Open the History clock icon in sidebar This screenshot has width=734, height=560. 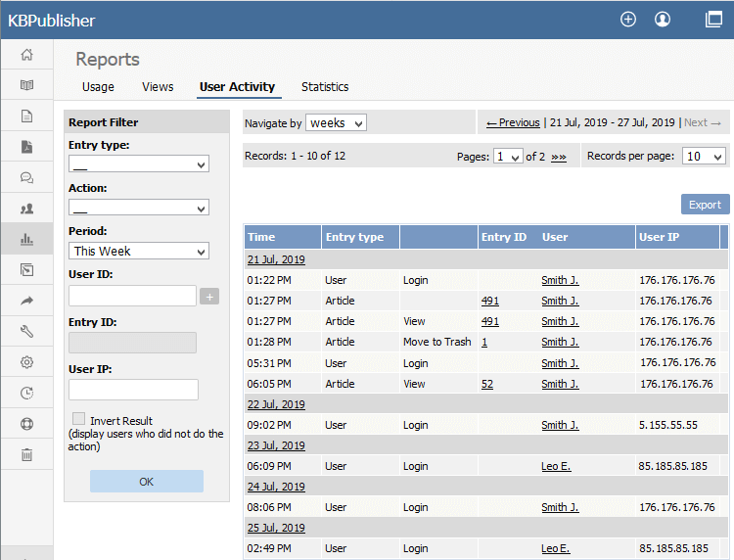point(26,393)
